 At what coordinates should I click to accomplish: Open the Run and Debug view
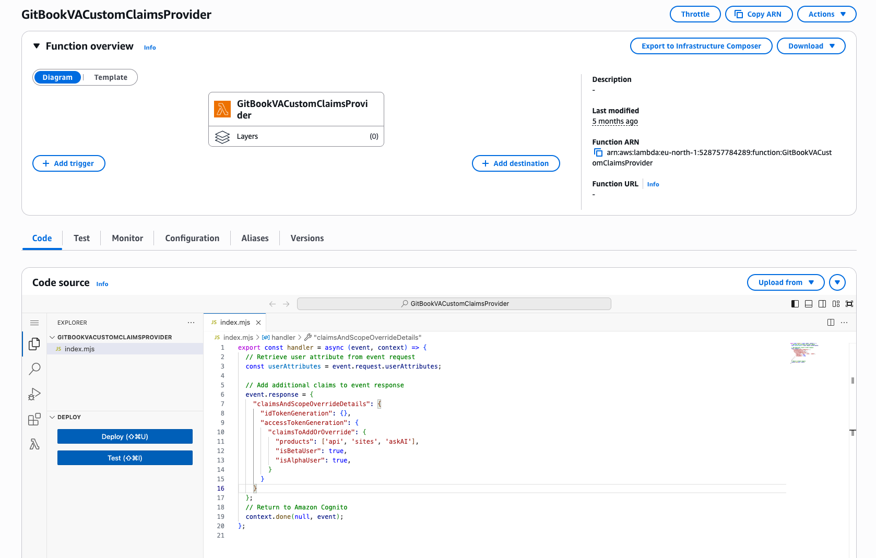34,394
